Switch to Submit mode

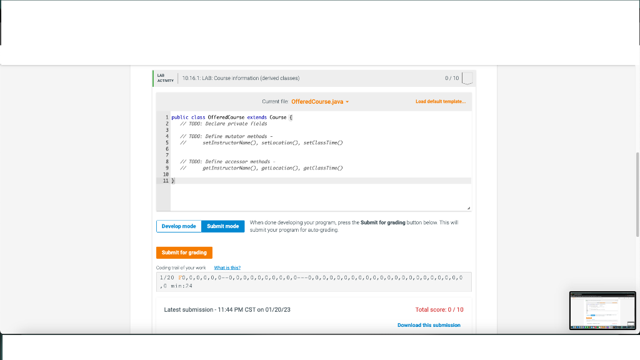click(x=222, y=226)
